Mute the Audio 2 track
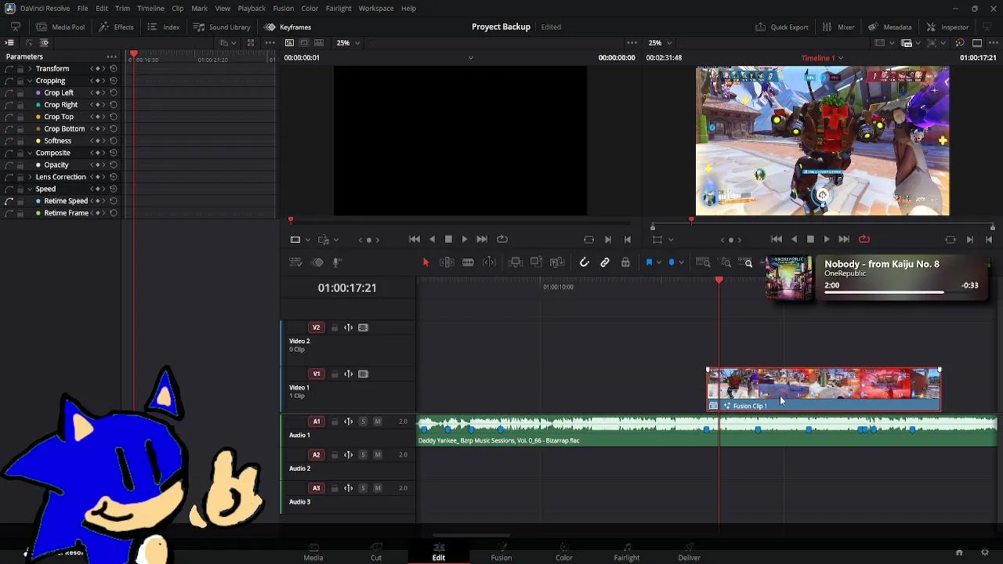The width and height of the screenshot is (1003, 564). tap(378, 455)
